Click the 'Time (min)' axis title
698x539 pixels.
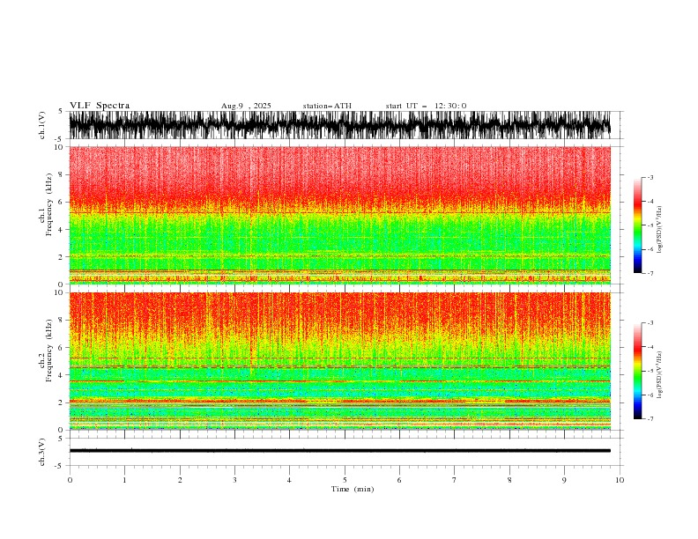tap(353, 489)
